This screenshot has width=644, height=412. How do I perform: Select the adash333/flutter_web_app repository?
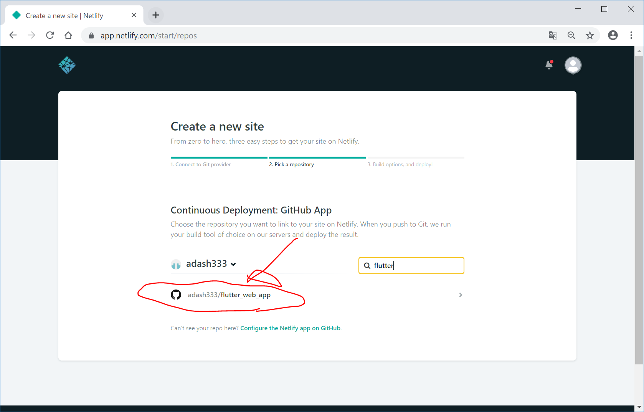click(x=229, y=295)
